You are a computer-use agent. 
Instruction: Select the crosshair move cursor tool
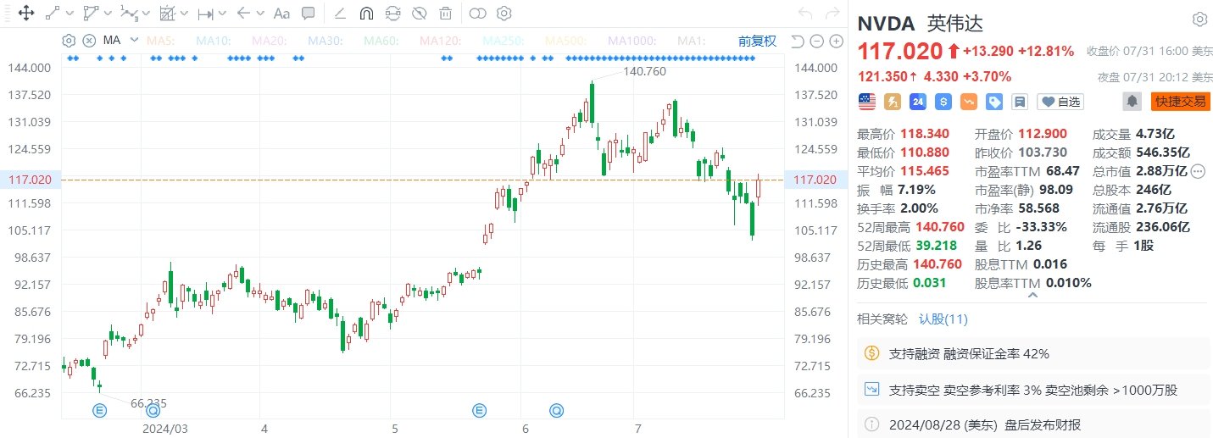click(25, 13)
